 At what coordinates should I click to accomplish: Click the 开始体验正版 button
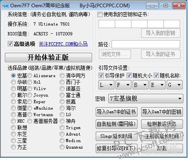point(48,57)
